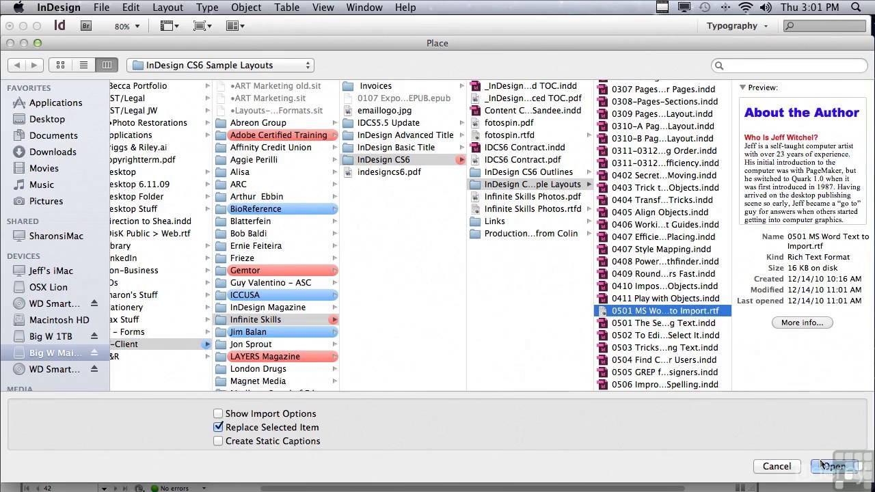Open the 80% zoom level dropdown
Viewport: 875px width, 492px height.
[x=127, y=26]
